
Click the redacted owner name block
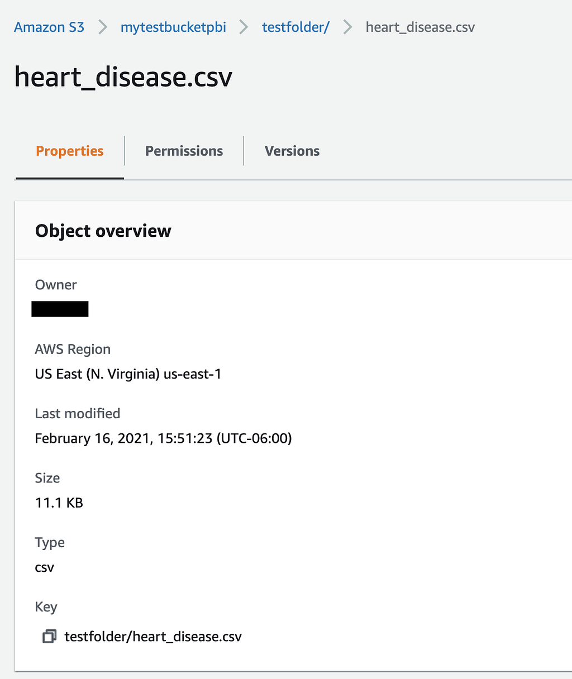[60, 309]
